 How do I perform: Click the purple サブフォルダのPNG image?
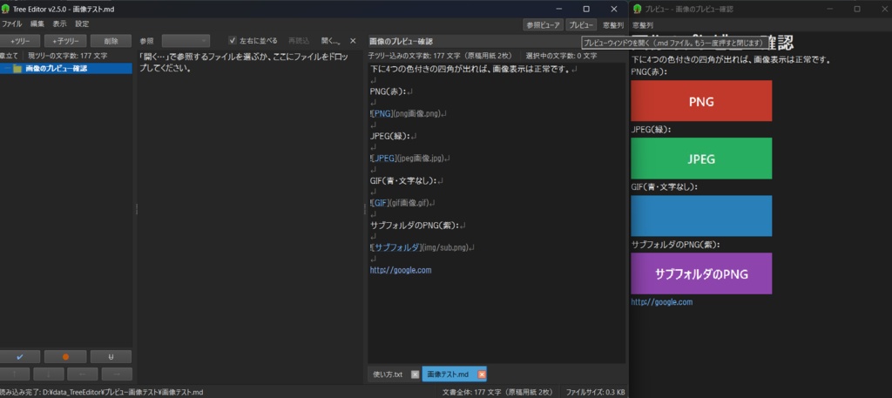[x=701, y=273]
